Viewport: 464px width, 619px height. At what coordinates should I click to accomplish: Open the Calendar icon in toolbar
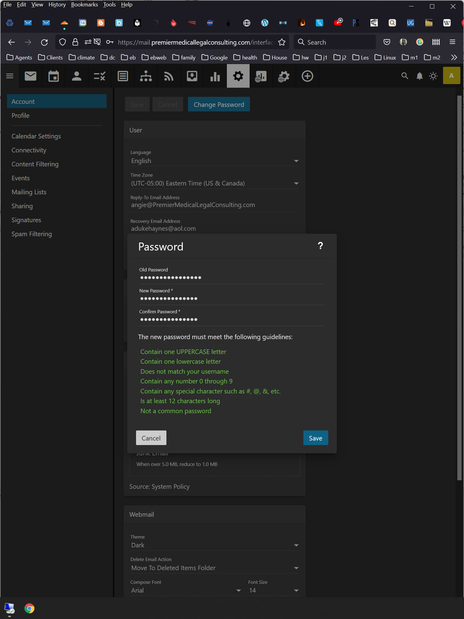pos(53,76)
